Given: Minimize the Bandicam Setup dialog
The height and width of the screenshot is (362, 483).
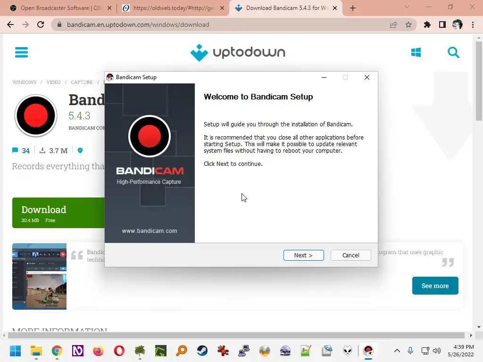Looking at the screenshot, I should pos(324,77).
